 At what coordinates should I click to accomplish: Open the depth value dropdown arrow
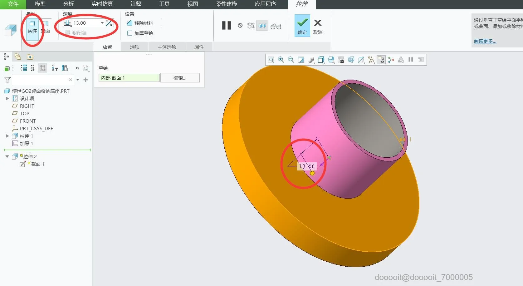102,23
